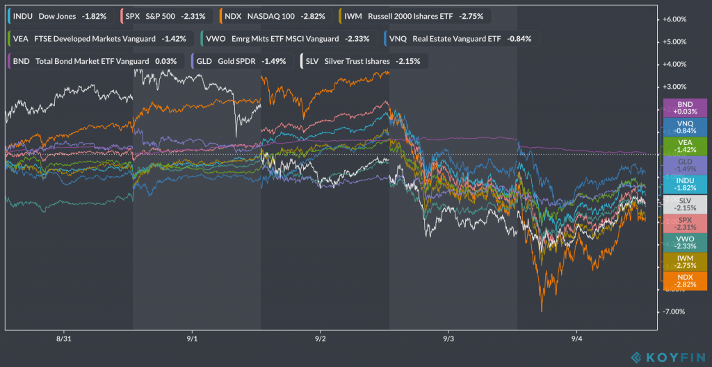Click the white SLV -2.15% axis tag
The height and width of the screenshot is (367, 712).
coord(685,203)
